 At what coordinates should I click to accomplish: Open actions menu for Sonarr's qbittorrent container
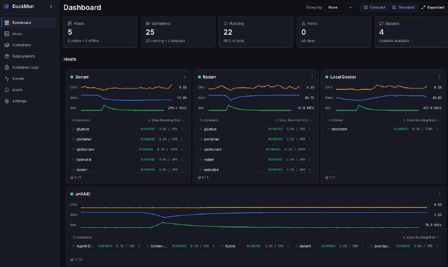coord(182,149)
